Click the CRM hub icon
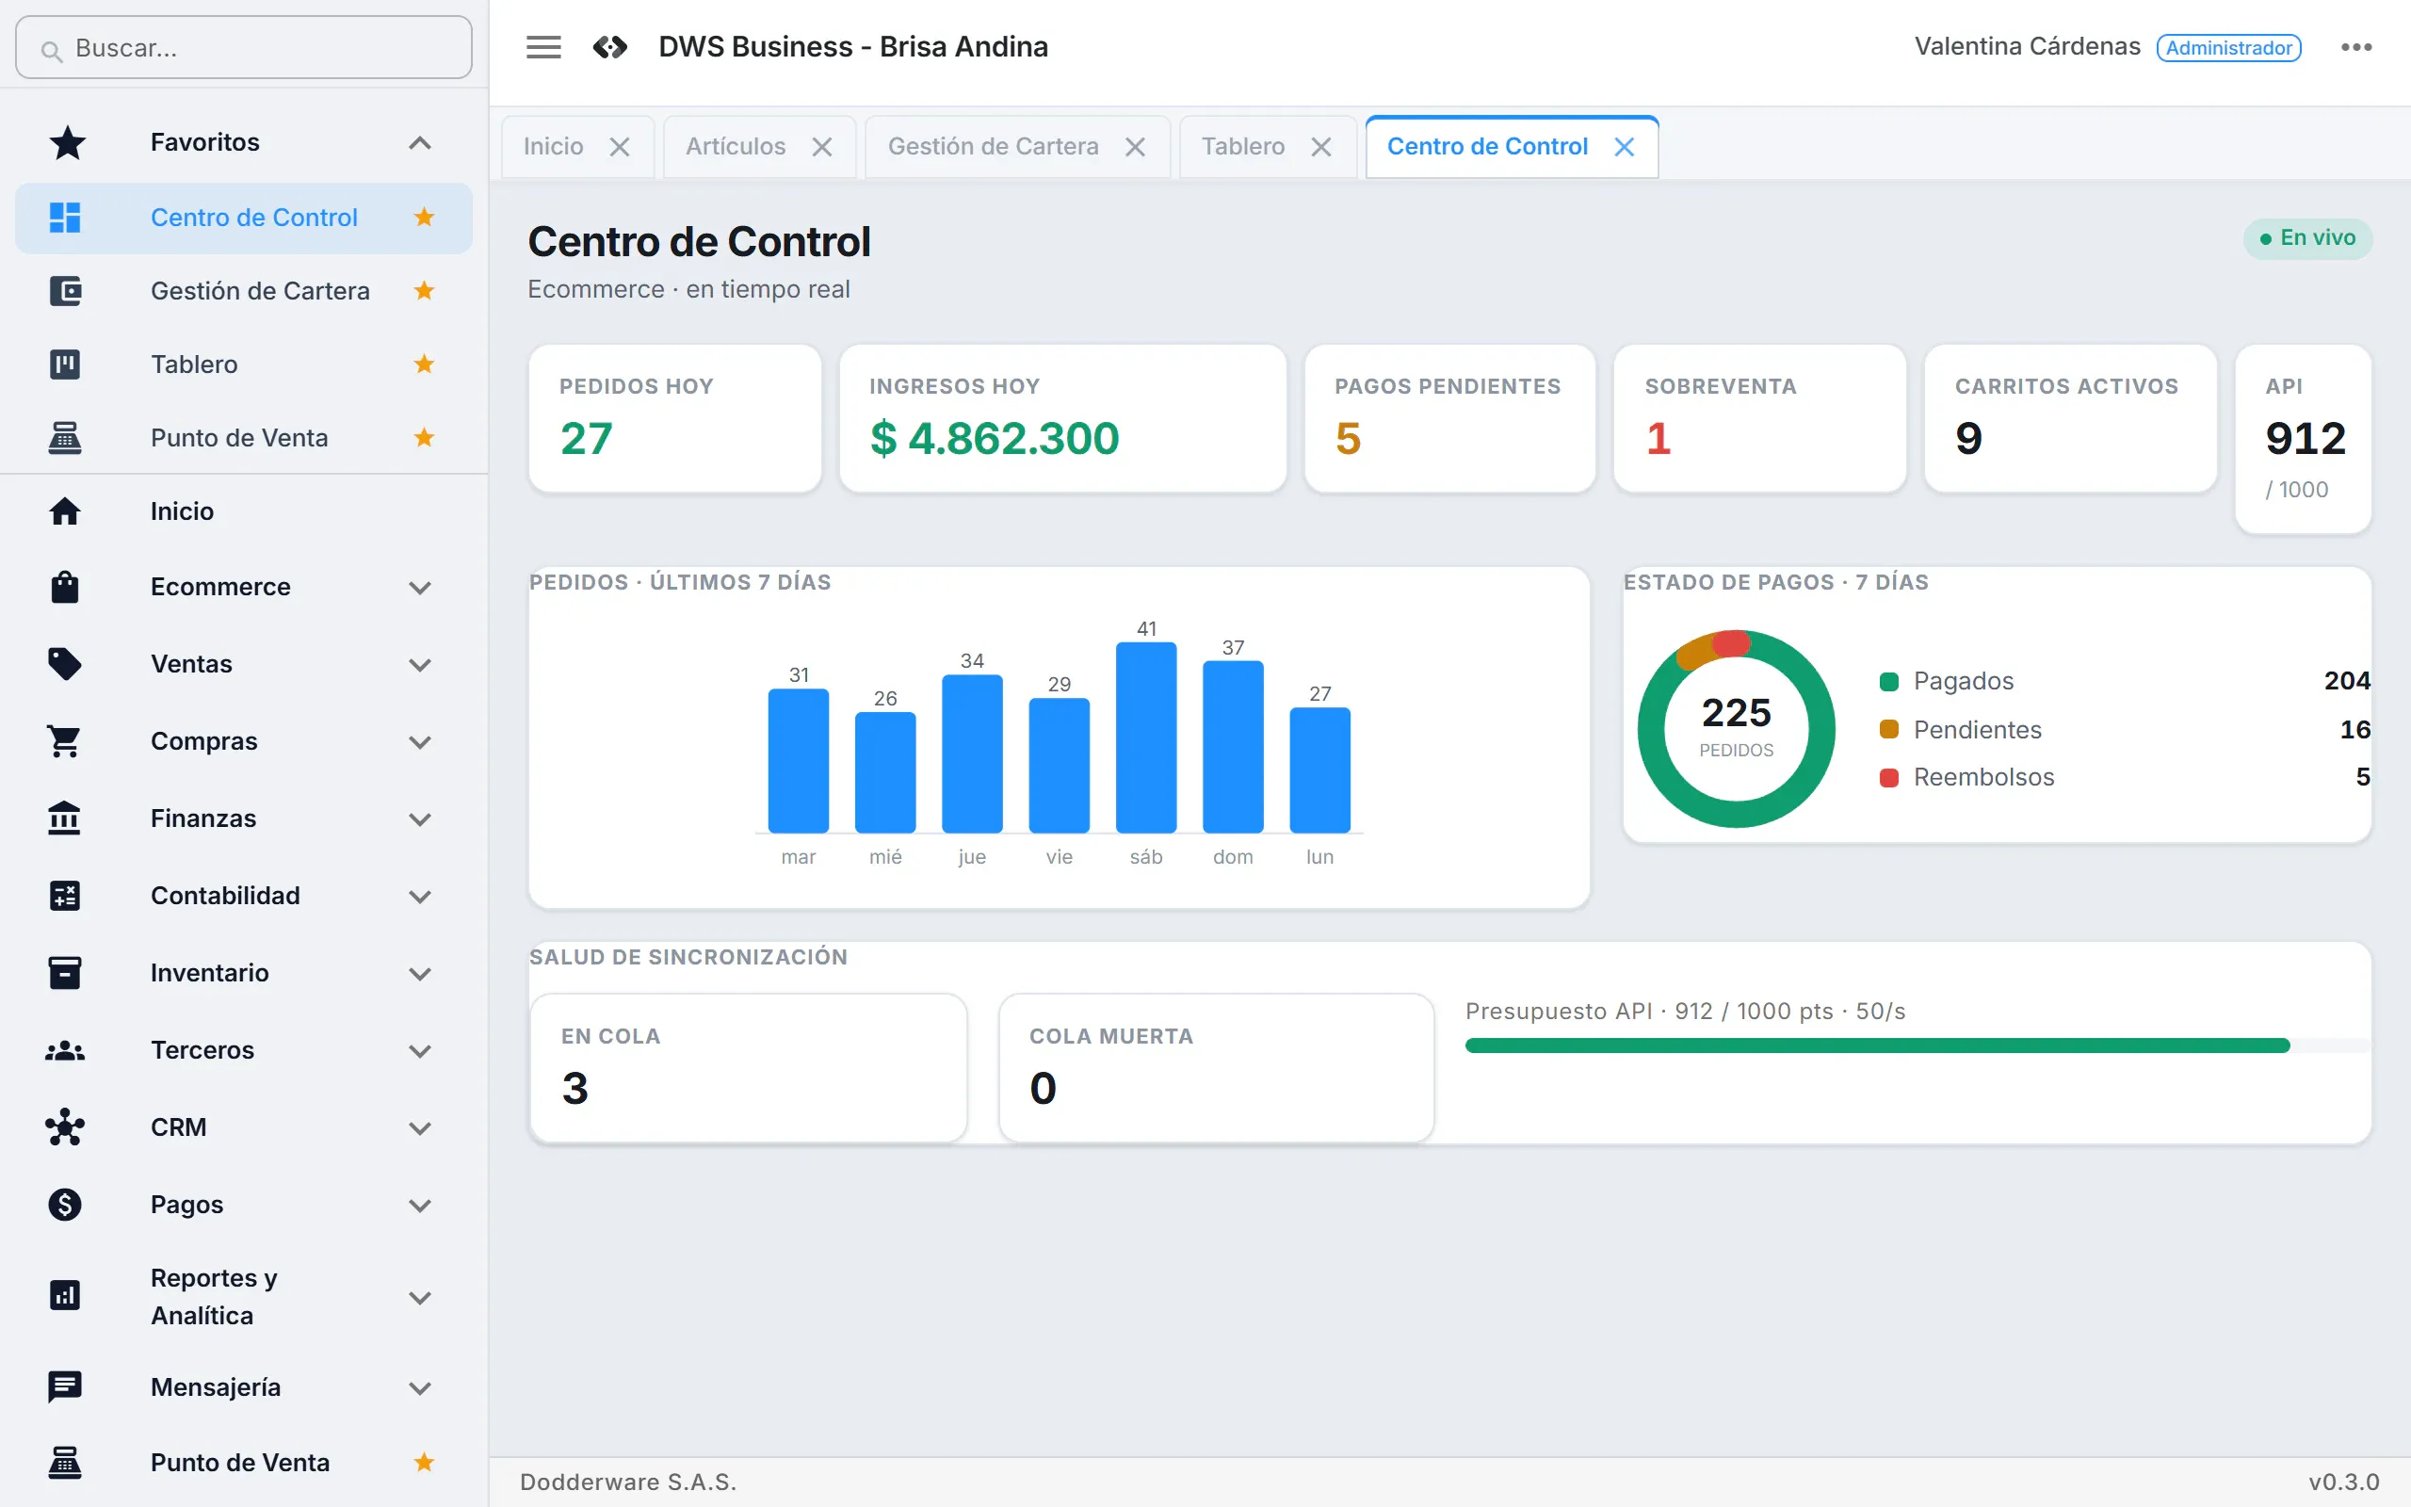The image size is (2411, 1507). (65, 1127)
